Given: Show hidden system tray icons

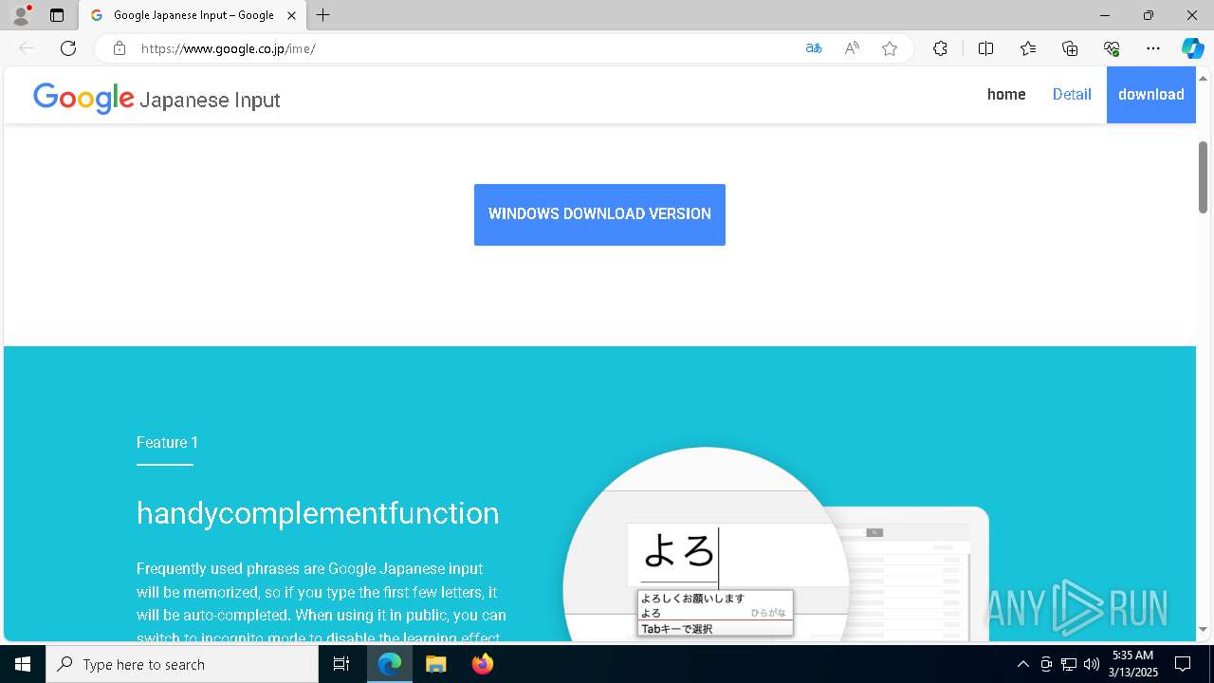Looking at the screenshot, I should point(1022,664).
